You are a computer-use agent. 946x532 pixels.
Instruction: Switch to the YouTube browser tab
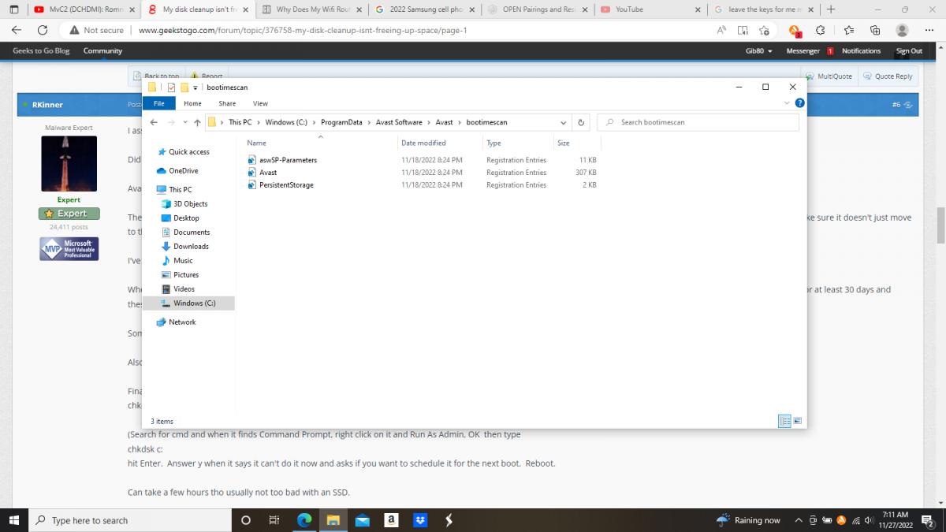point(650,9)
